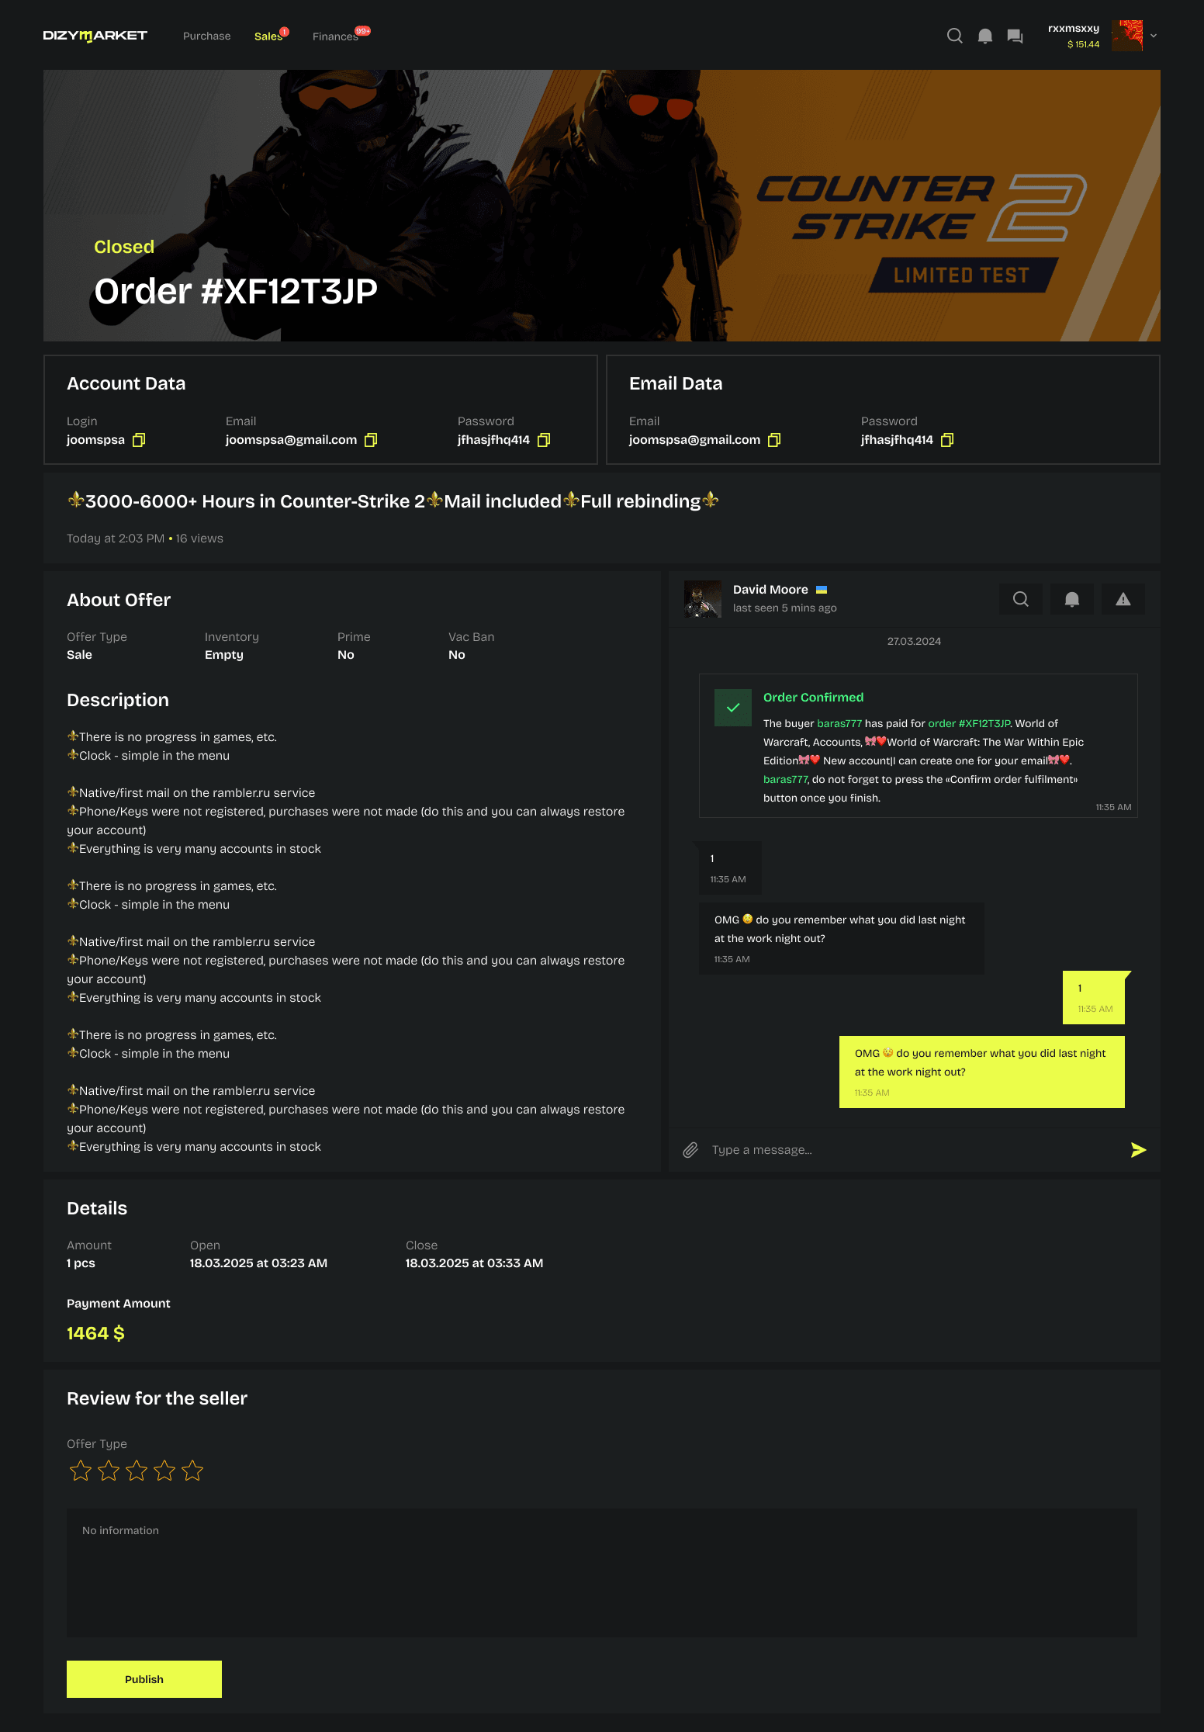Open the header notifications bell
The width and height of the screenshot is (1204, 1732).
point(985,36)
